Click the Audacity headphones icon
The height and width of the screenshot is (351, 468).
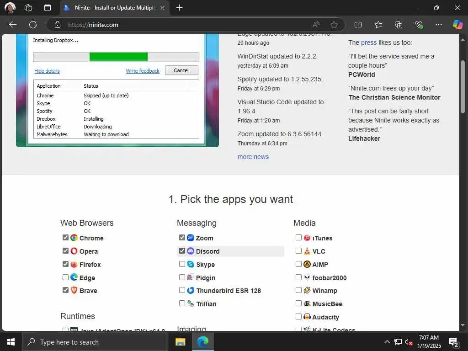(307, 317)
